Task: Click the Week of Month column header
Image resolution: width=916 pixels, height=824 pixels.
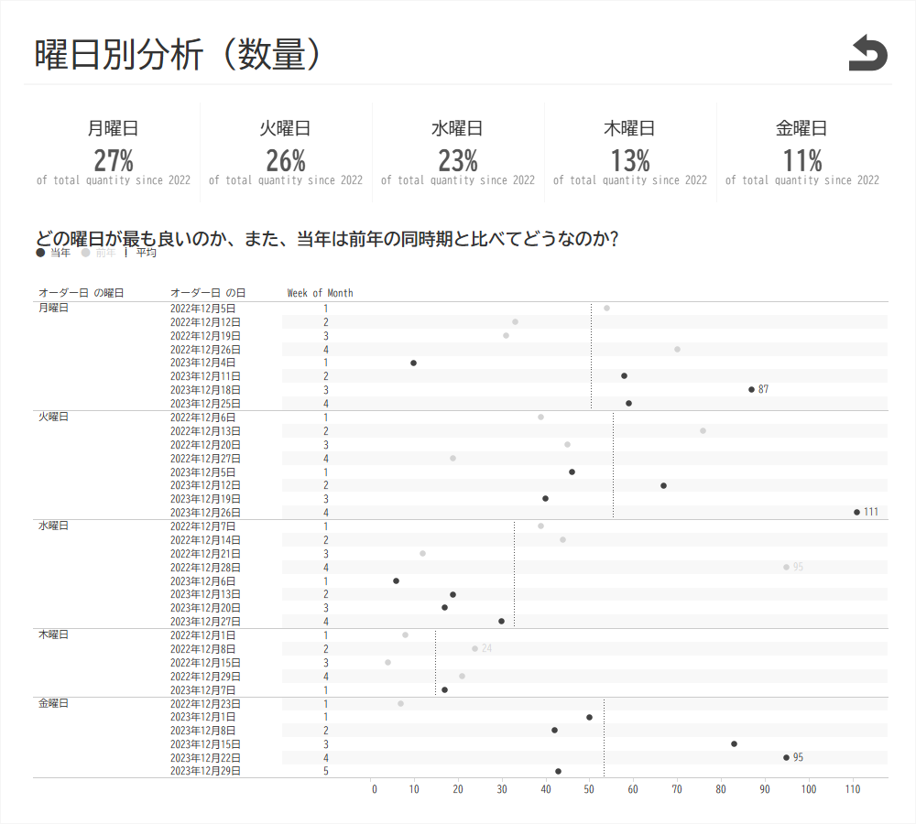Action: (320, 293)
